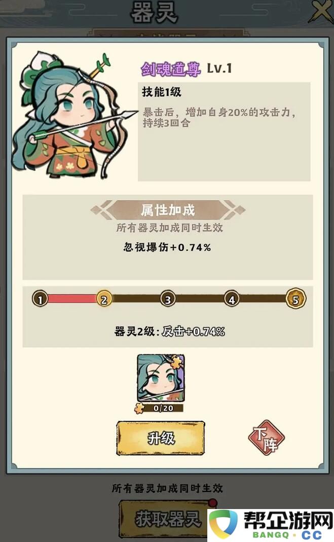
Task: Click the 剑魂道尊 name title
Action: click(x=170, y=69)
